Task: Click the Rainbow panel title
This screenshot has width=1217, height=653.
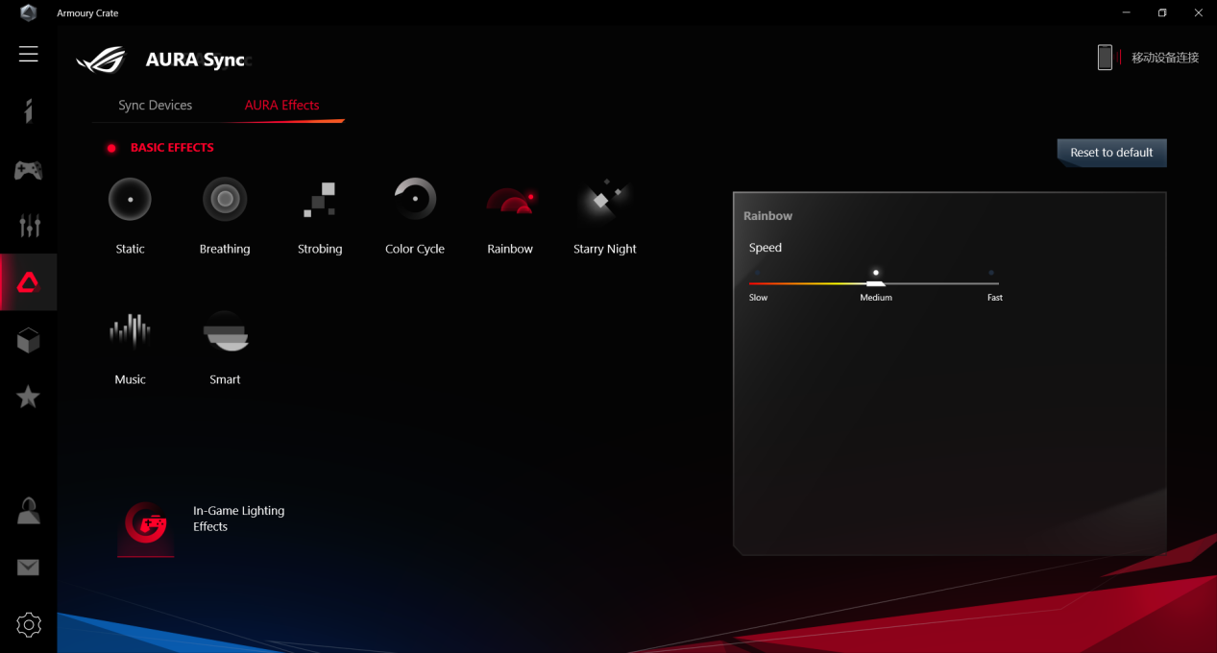Action: 767,216
